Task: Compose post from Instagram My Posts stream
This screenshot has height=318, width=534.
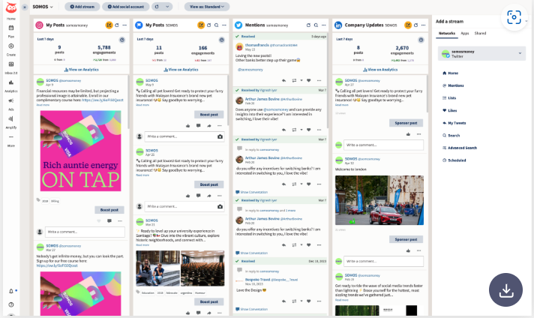Action: coord(109,25)
